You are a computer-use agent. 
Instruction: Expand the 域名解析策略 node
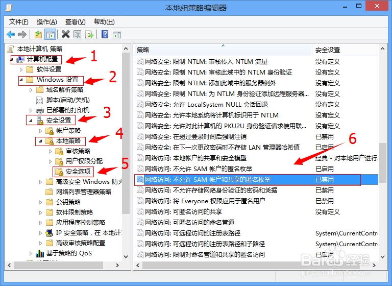coord(31,90)
